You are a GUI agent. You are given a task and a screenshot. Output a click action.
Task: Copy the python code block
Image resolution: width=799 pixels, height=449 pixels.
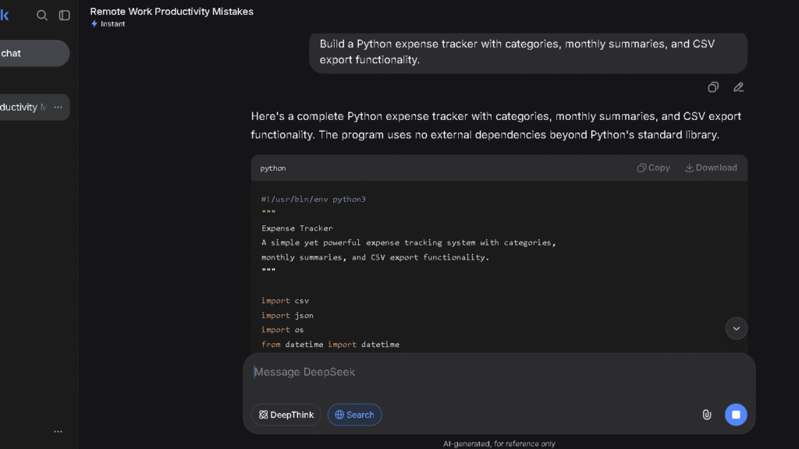tap(653, 168)
